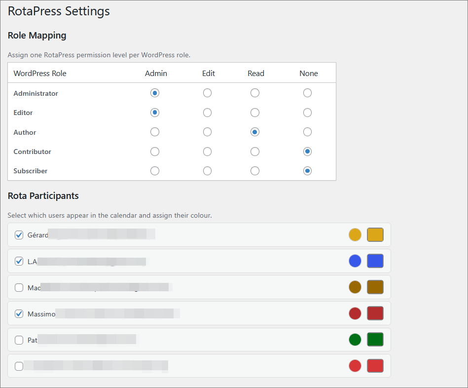Image resolution: width=468 pixels, height=388 pixels.
Task: Select Edit permission for Contributor role
Action: (207, 152)
